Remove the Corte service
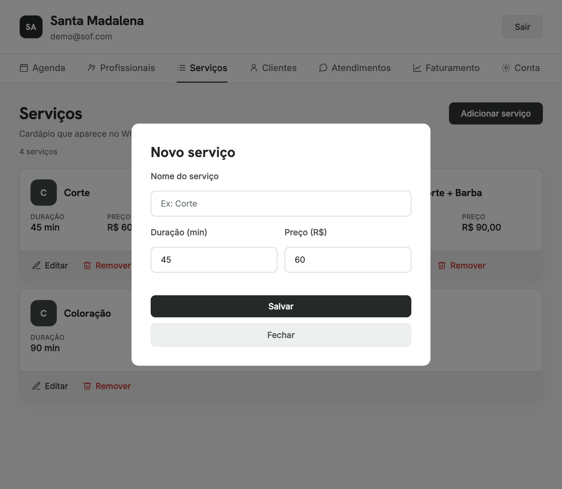Image resolution: width=562 pixels, height=489 pixels. (x=107, y=265)
